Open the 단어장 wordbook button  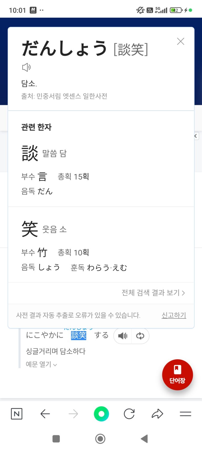click(177, 374)
